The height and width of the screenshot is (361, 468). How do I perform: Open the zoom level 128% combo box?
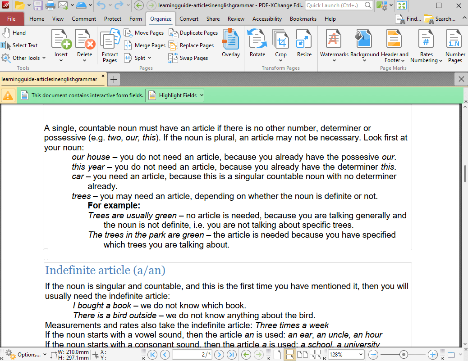346,355
